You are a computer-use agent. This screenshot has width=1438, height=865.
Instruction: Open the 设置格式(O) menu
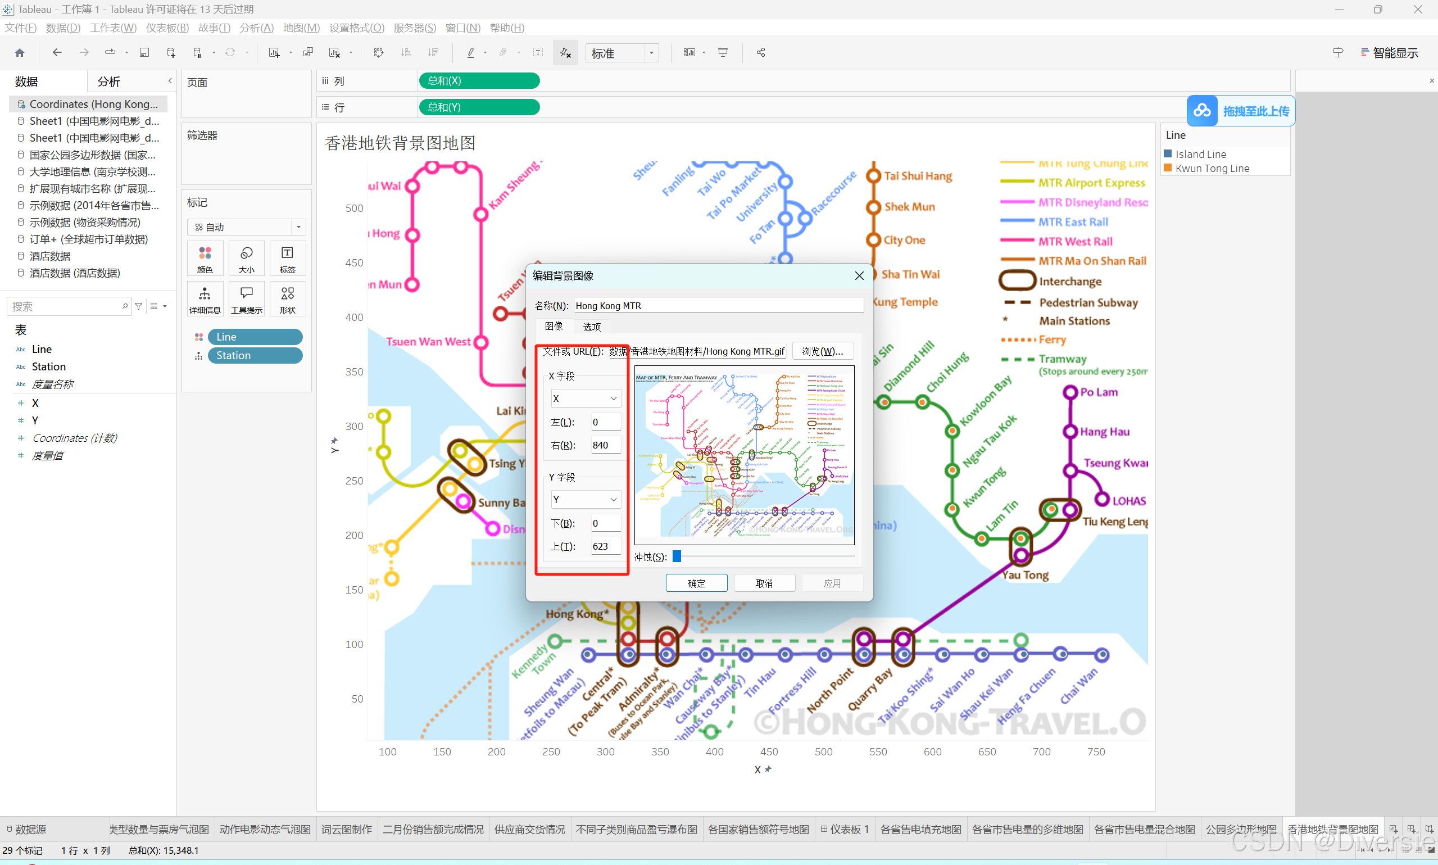357,28
